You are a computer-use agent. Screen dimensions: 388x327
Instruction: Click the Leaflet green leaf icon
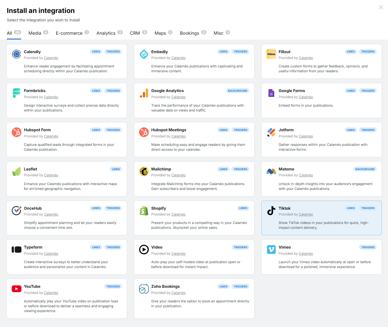[16, 171]
